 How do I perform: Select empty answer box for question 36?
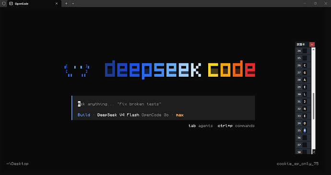(x=305, y=138)
